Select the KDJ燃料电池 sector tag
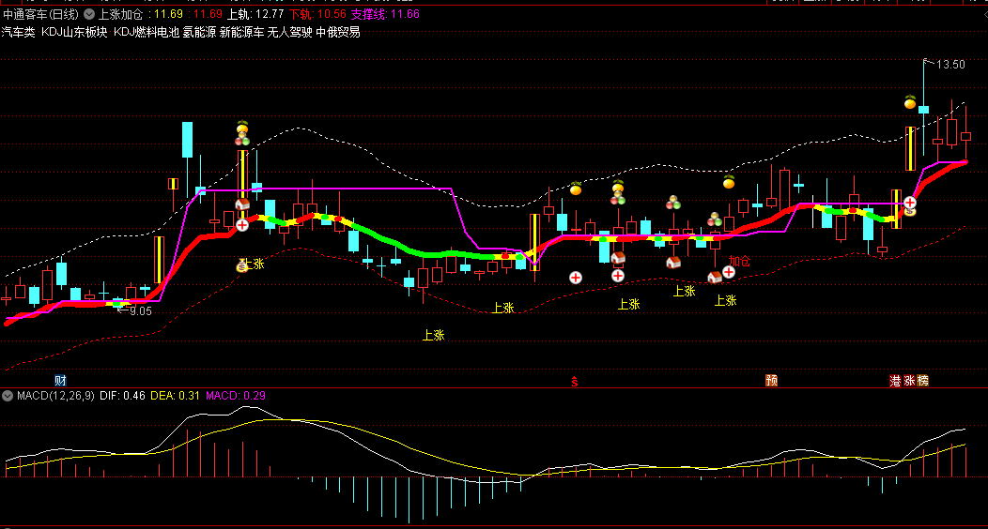 tap(146, 32)
